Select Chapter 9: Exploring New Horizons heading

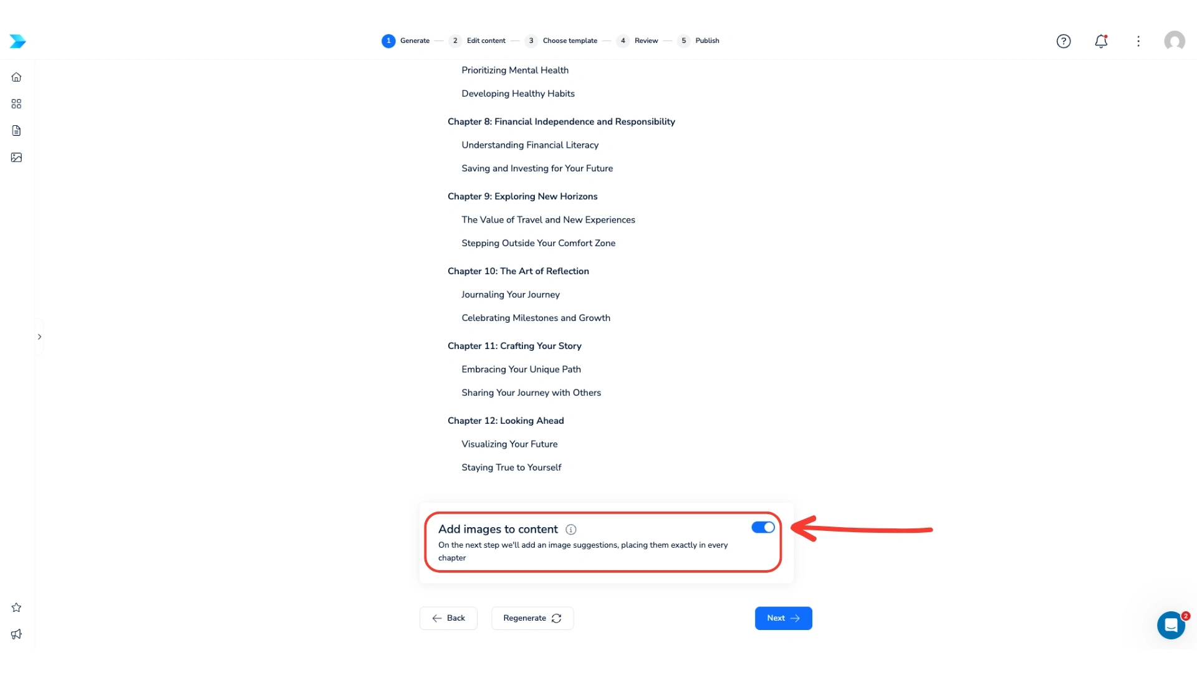tap(522, 196)
